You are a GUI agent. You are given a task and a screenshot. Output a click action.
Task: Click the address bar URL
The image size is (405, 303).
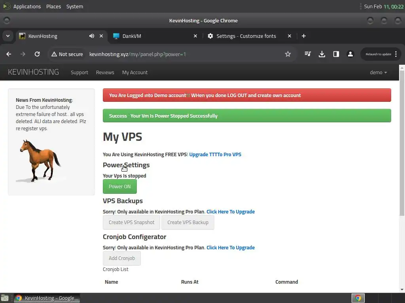click(x=138, y=54)
